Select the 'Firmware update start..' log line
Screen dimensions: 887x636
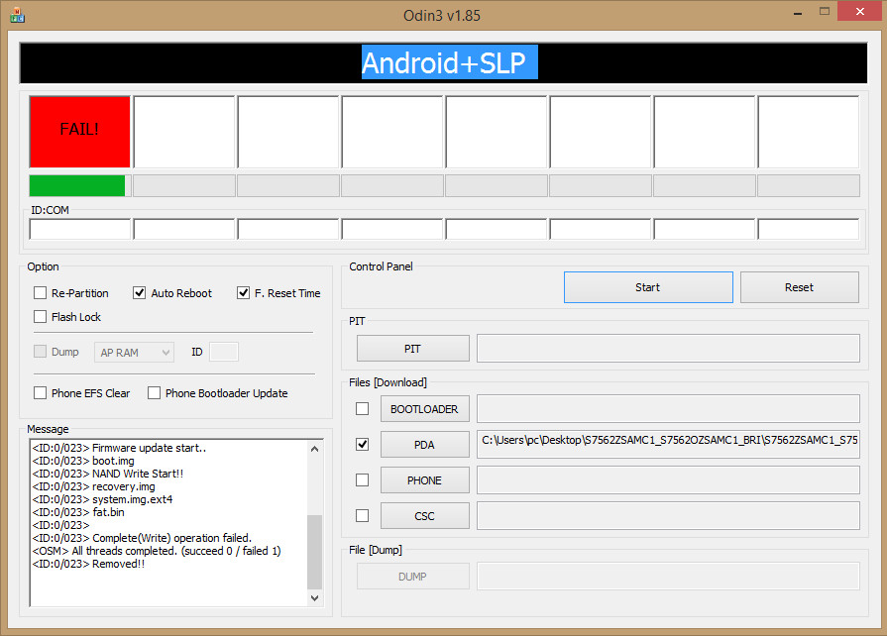119,448
